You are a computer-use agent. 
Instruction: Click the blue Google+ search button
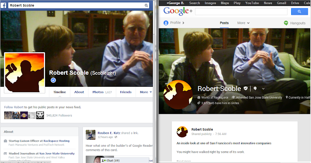click(x=299, y=12)
